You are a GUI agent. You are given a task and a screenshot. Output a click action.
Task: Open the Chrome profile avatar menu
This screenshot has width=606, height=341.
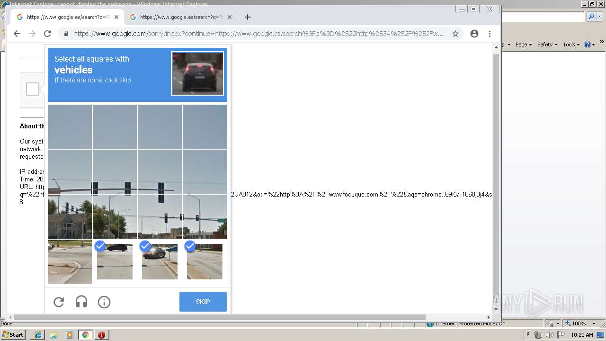[x=474, y=34]
